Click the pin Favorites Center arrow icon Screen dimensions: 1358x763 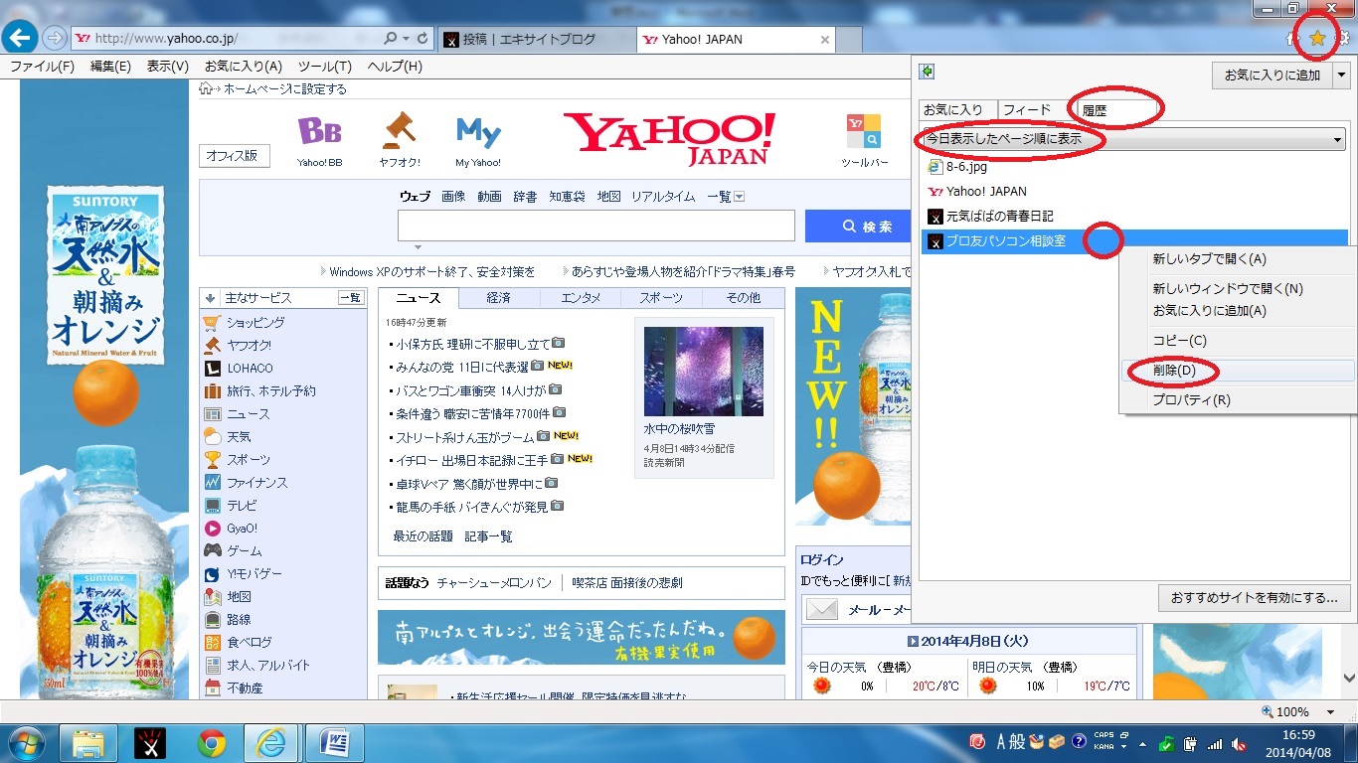point(927,72)
